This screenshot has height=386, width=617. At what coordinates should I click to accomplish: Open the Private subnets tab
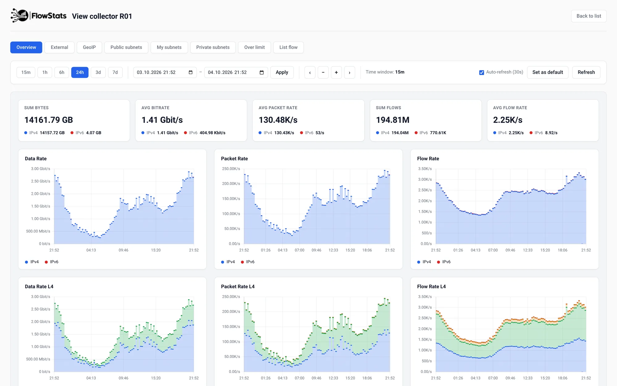pos(213,47)
